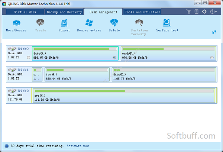Click the "30 days trial time remaining" text
223x152 pixels.
coord(37,146)
